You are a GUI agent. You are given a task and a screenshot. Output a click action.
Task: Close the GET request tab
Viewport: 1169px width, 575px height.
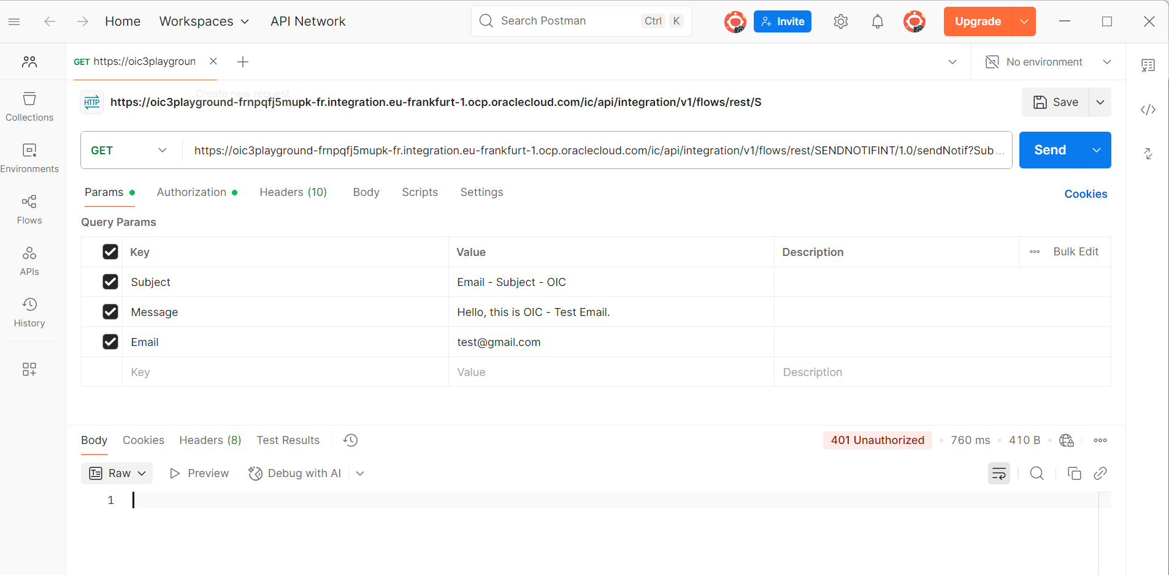(213, 61)
